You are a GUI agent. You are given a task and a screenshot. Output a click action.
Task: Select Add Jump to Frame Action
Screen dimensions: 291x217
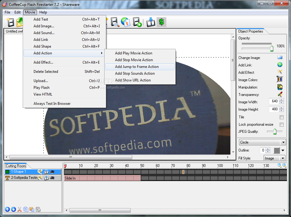coord(140,67)
